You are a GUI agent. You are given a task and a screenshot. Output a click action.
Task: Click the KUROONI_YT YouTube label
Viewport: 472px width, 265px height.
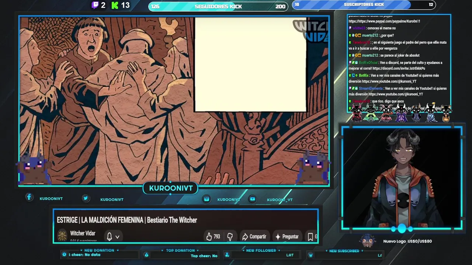tap(280, 200)
